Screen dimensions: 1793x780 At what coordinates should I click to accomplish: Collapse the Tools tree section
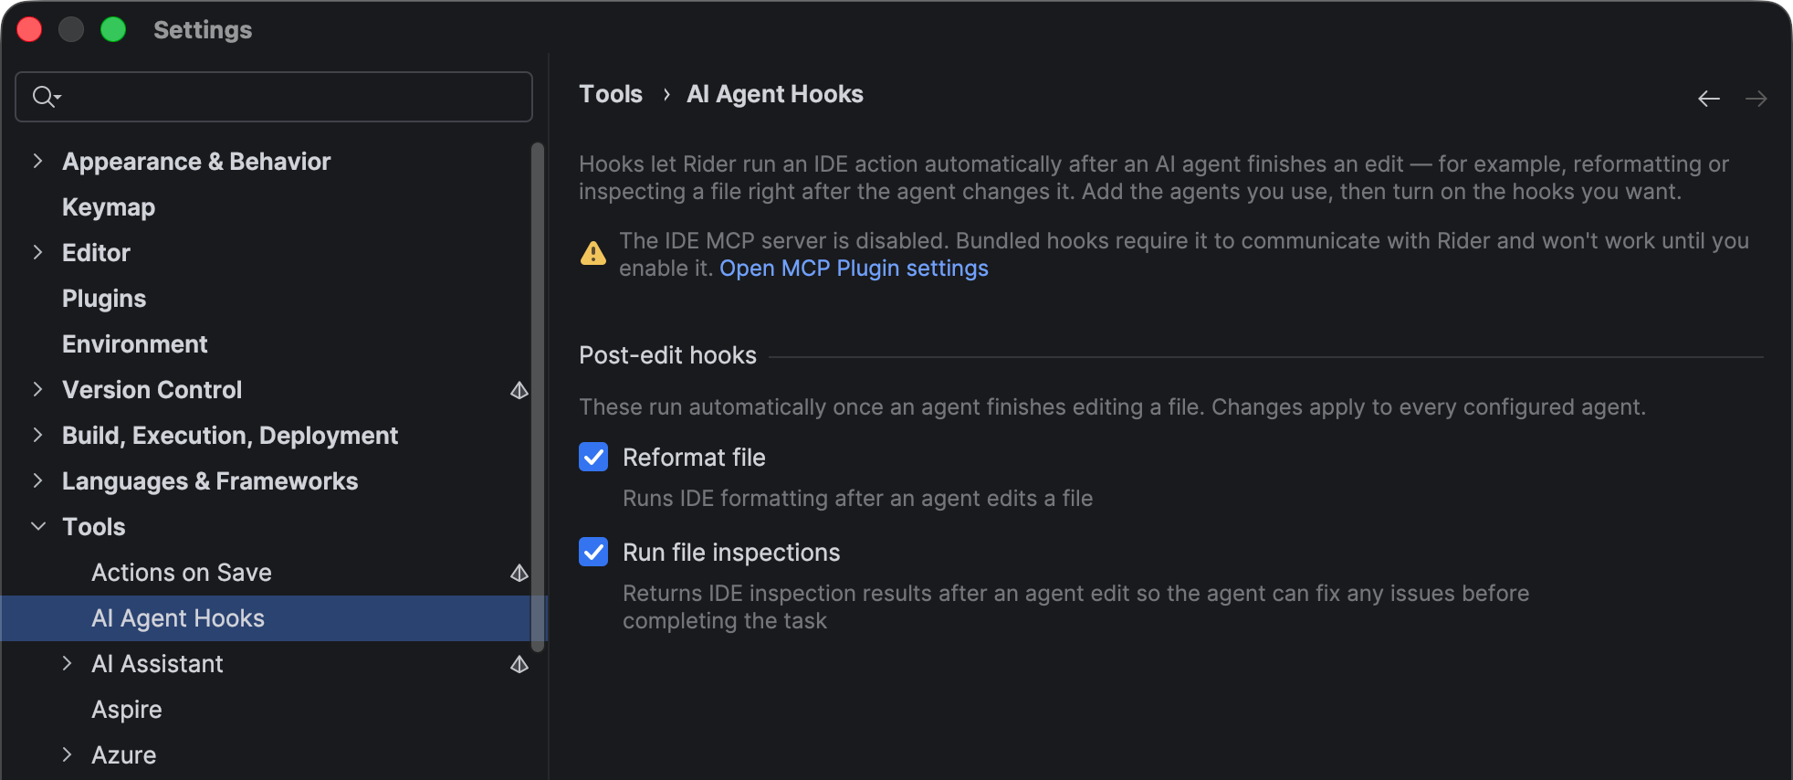tap(37, 527)
